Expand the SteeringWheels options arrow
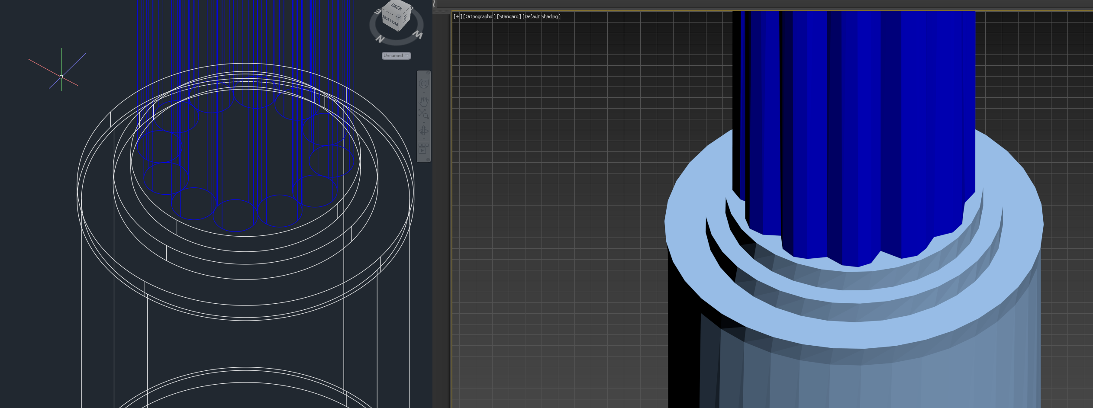1093x408 pixels. [x=424, y=92]
